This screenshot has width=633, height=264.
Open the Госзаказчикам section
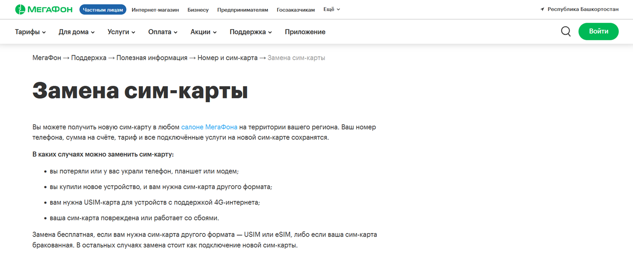(x=296, y=10)
